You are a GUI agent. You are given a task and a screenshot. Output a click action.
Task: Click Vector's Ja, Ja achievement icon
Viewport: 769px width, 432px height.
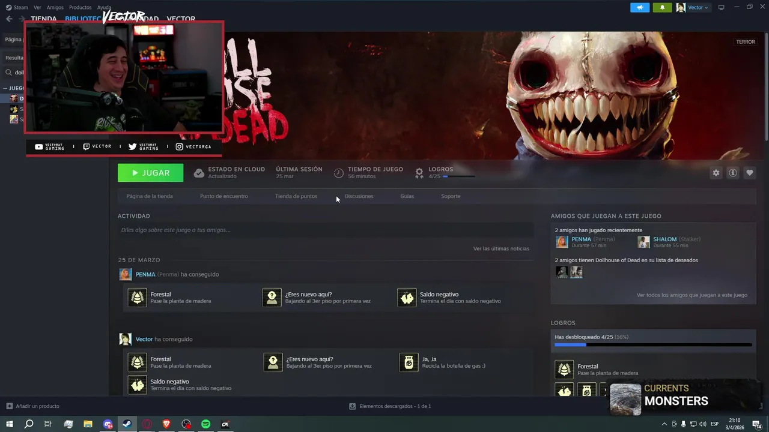[x=409, y=362]
